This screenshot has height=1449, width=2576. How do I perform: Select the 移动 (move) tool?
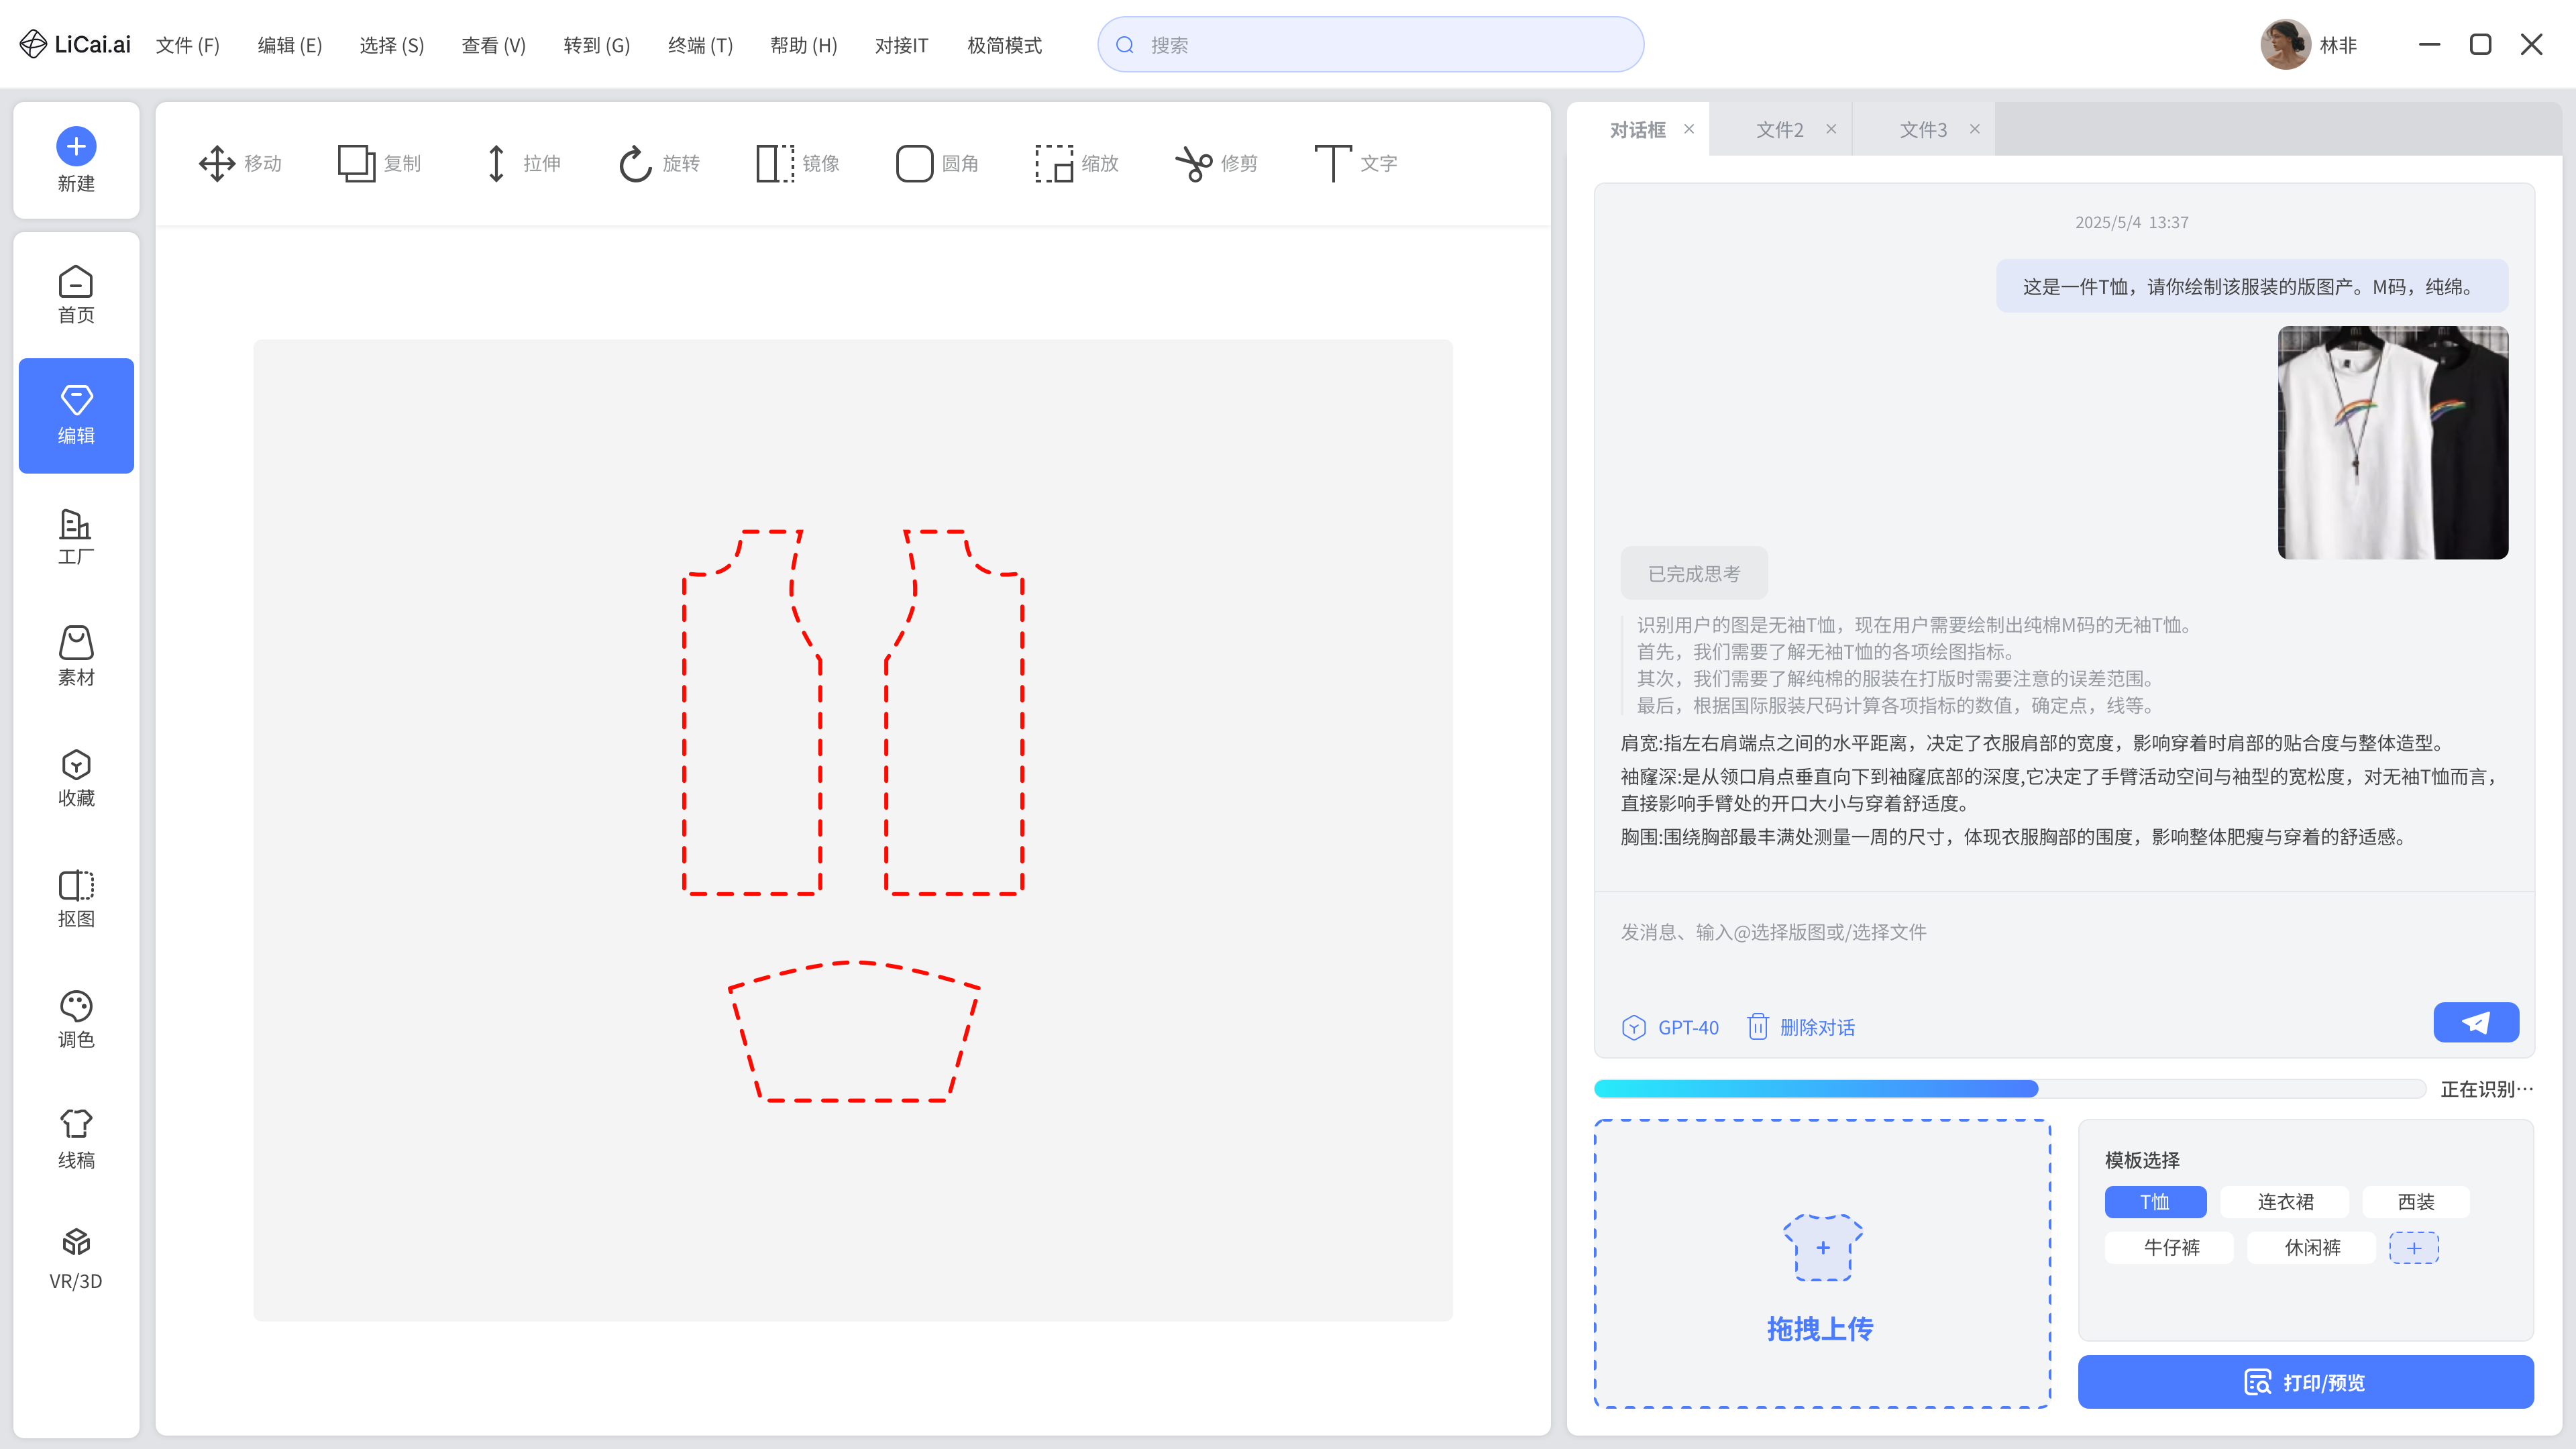(x=240, y=163)
